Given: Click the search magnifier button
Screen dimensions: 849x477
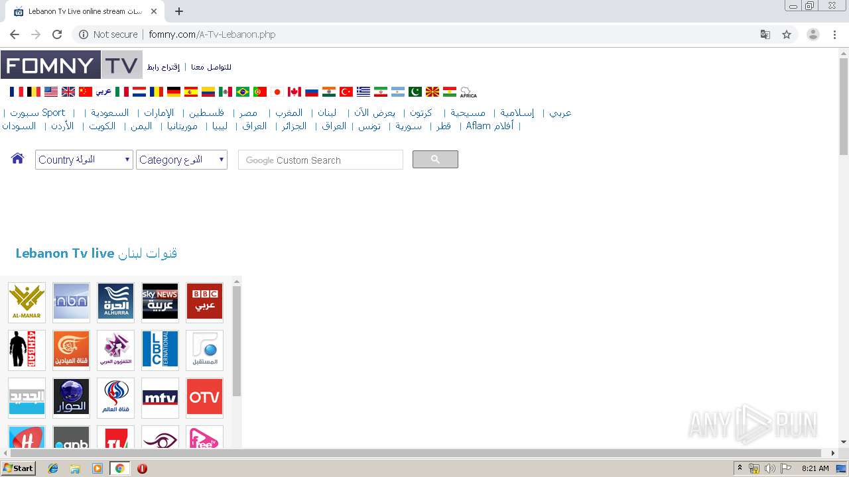Looking at the screenshot, I should [435, 159].
